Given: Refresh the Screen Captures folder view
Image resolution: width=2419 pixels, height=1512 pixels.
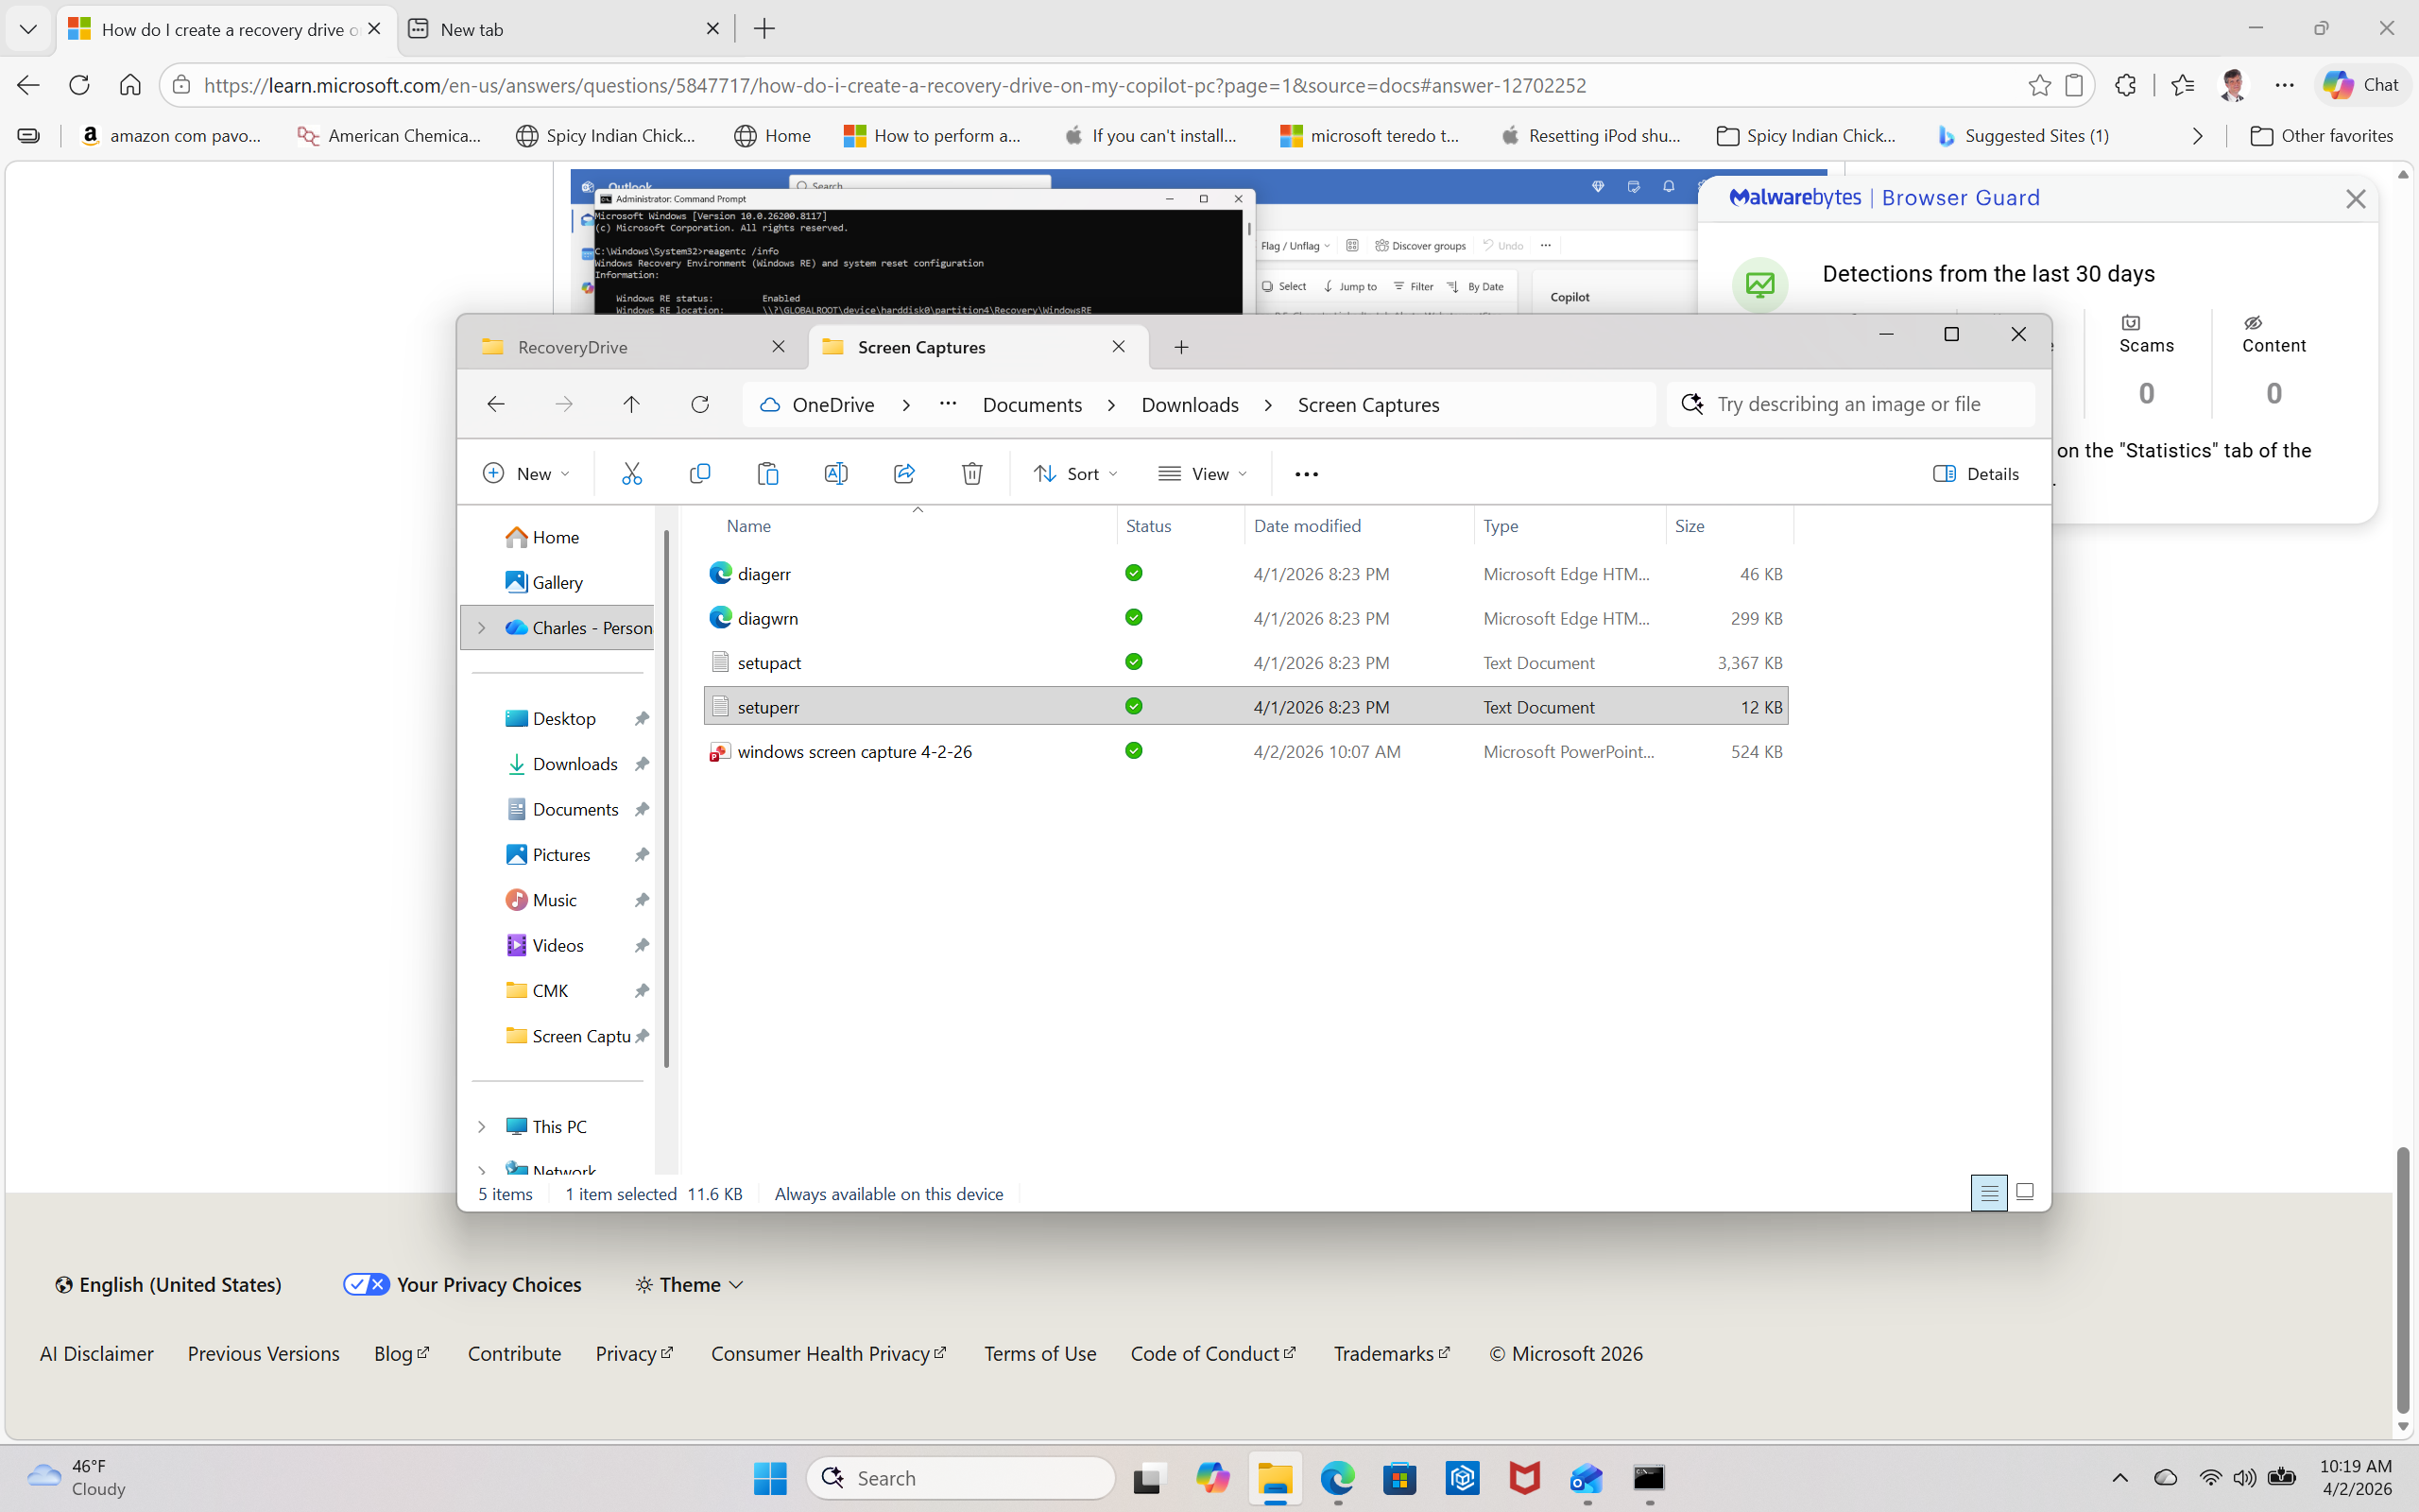Looking at the screenshot, I should (699, 404).
